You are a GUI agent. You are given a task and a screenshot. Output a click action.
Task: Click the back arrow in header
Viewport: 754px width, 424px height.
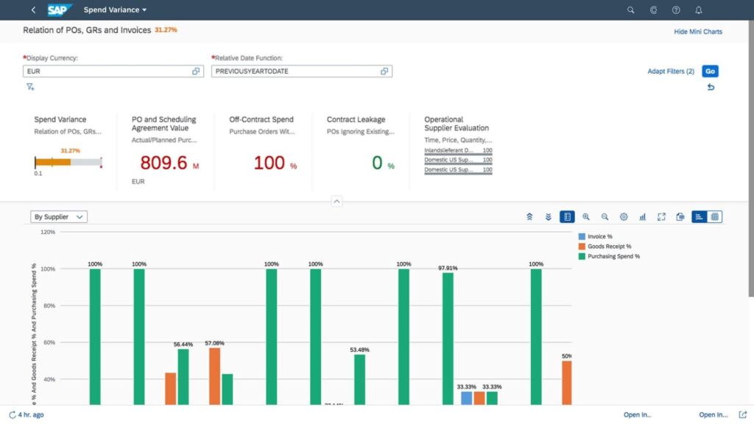pyautogui.click(x=33, y=10)
